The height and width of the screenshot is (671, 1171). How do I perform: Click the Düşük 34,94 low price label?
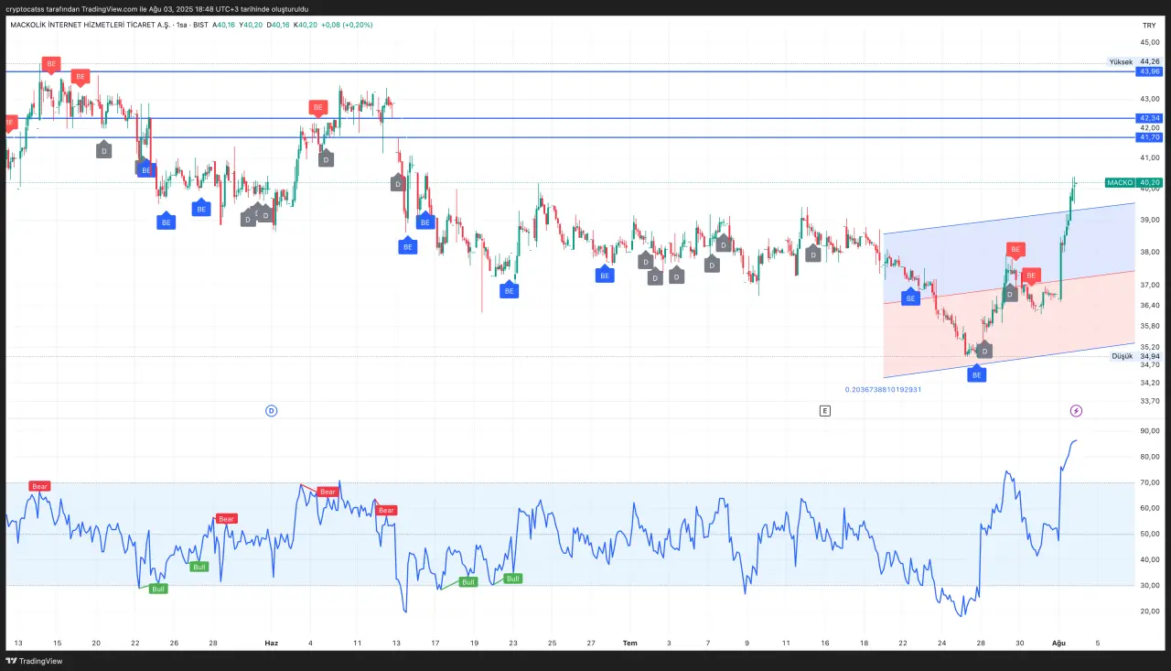click(x=1135, y=356)
